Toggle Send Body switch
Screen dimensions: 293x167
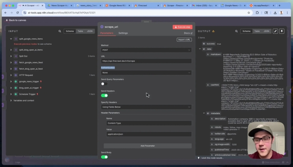[x=104, y=157]
